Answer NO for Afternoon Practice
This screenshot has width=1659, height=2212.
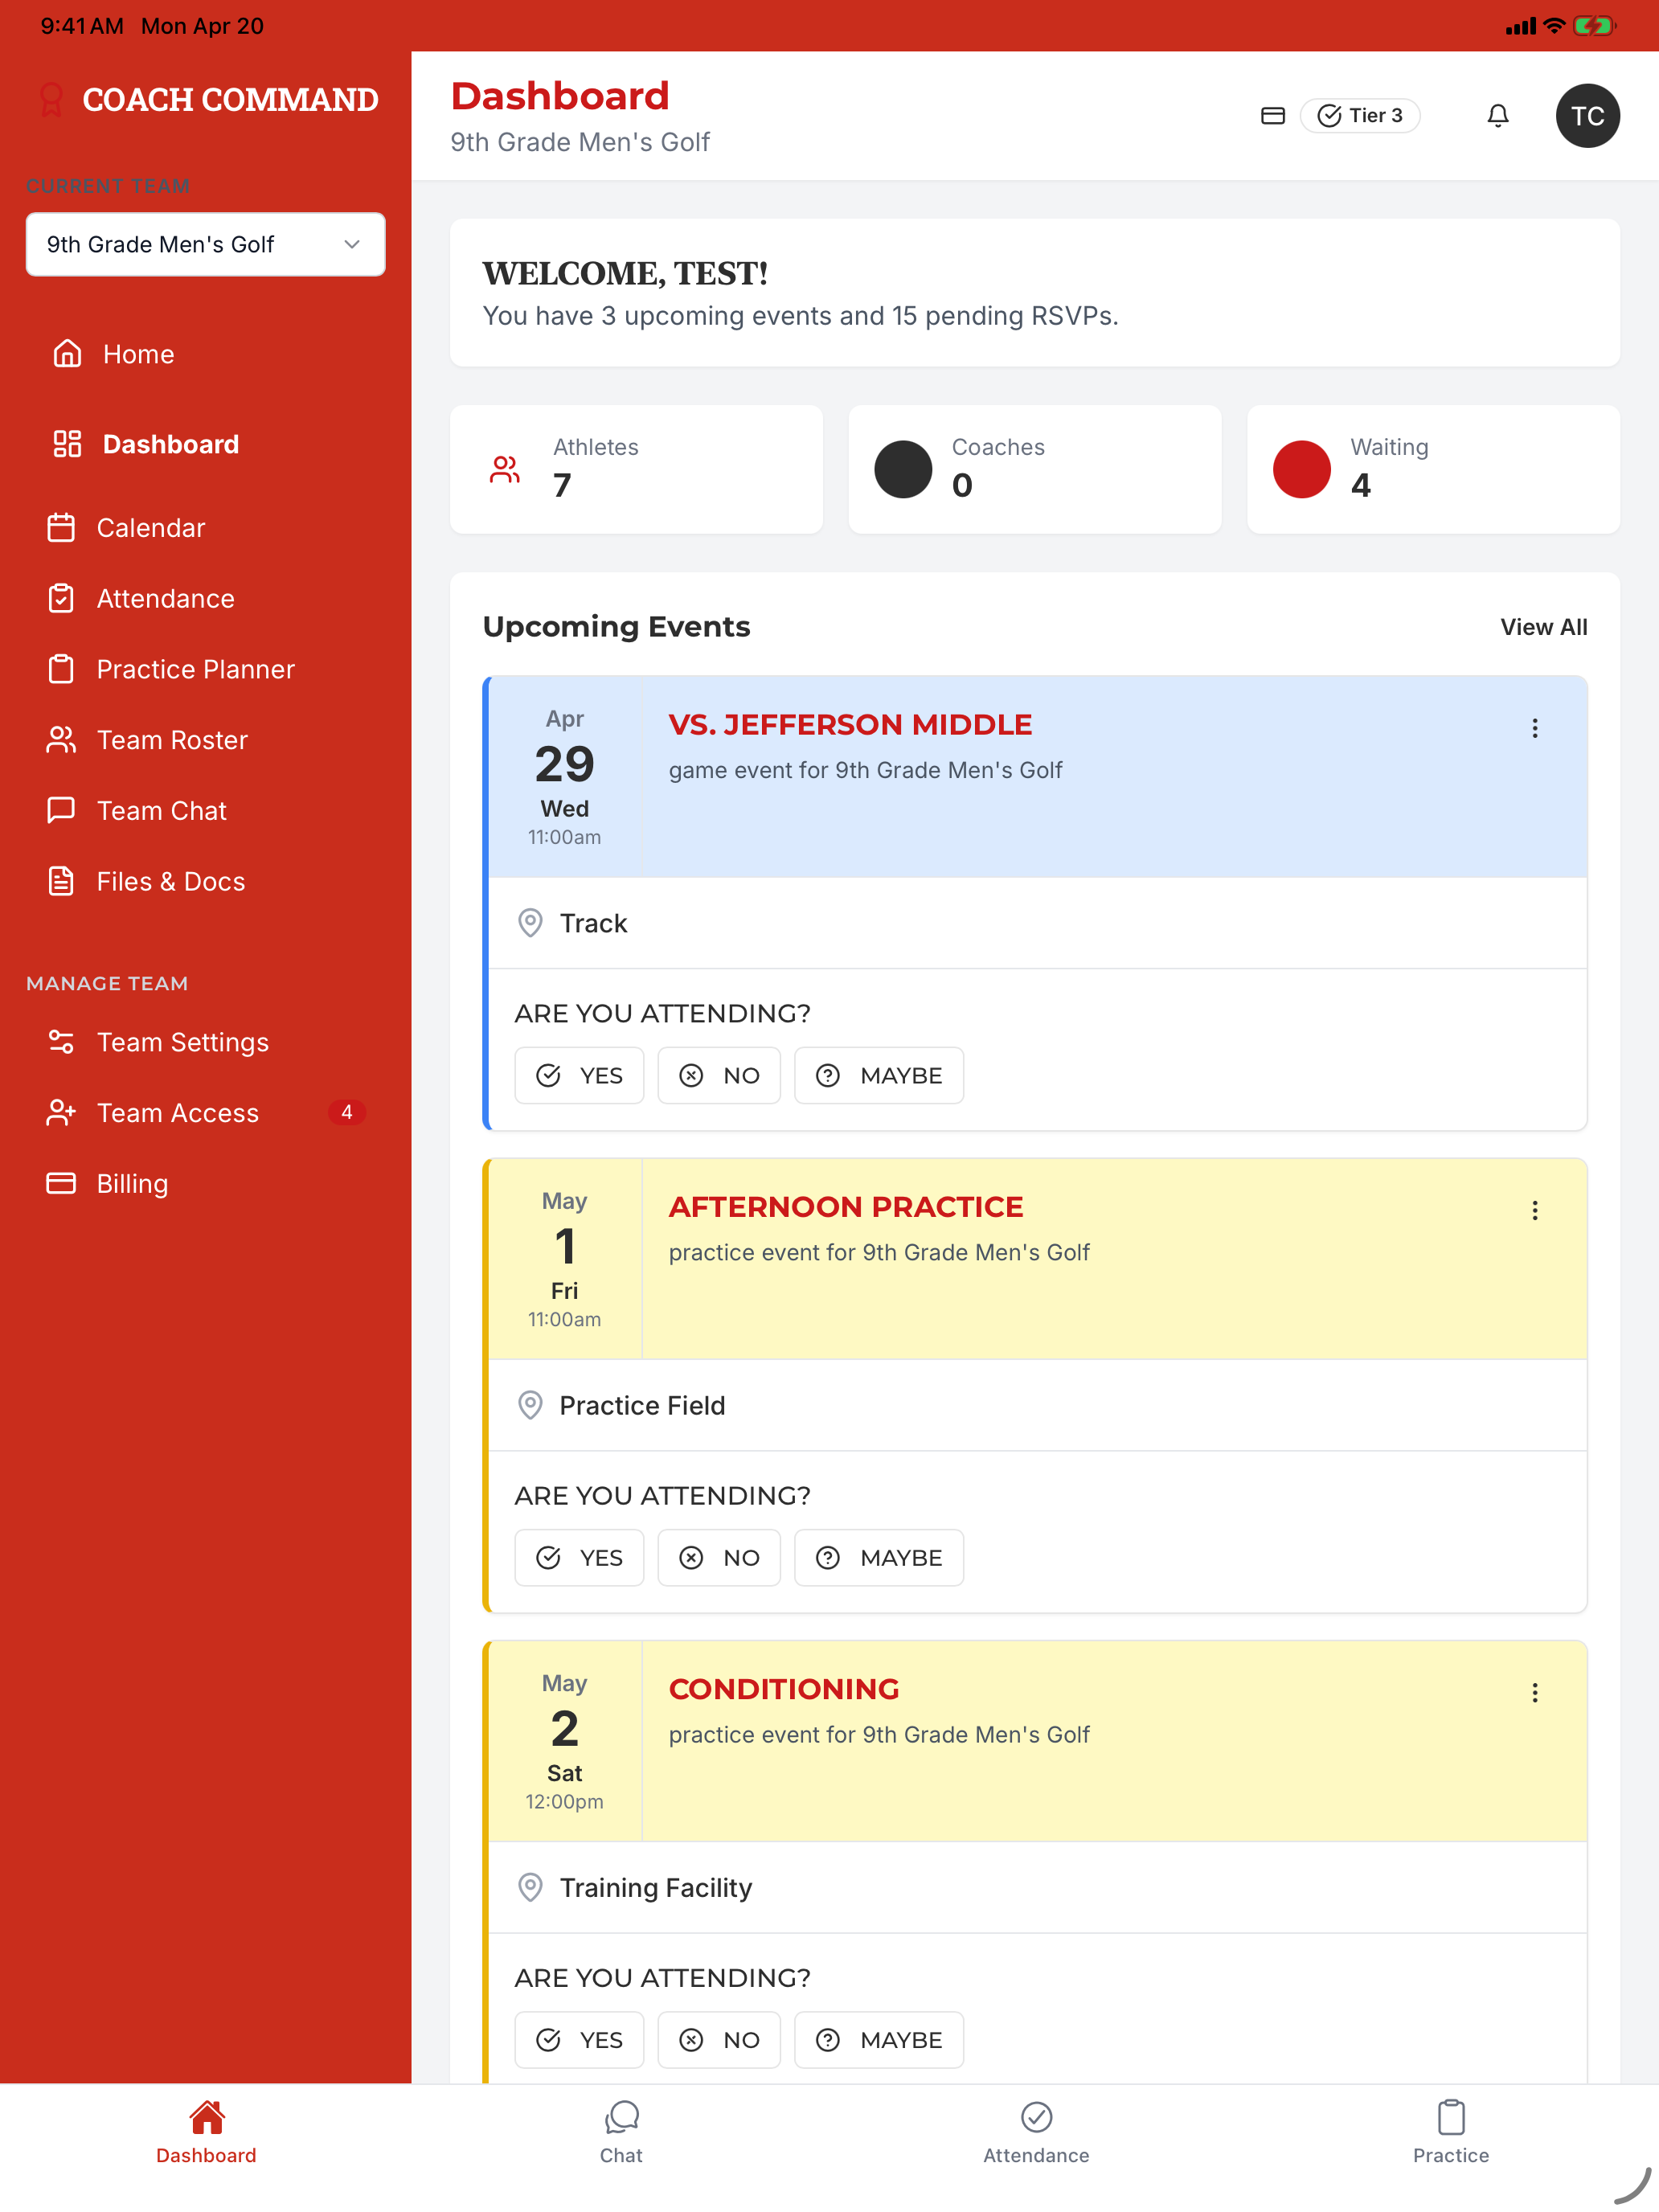tap(719, 1558)
